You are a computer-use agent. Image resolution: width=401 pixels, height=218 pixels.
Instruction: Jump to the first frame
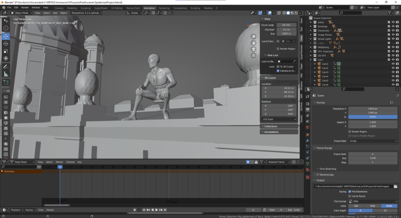[144, 210]
